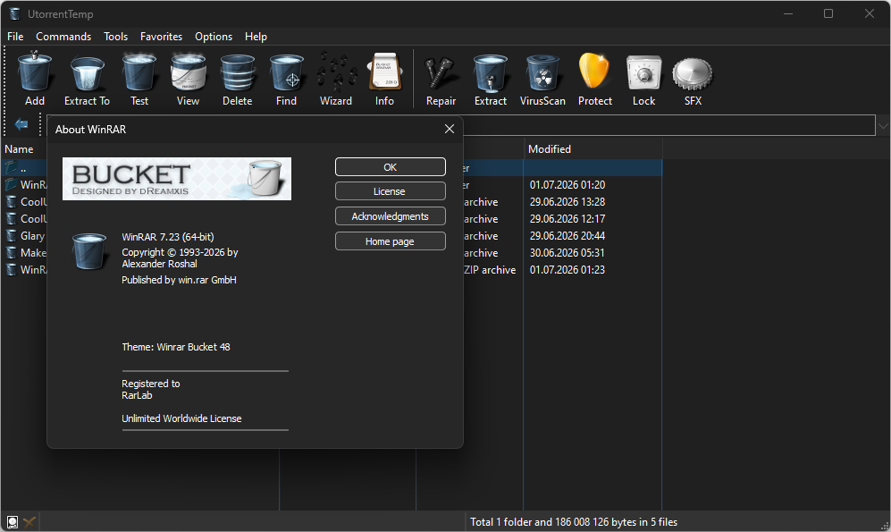This screenshot has width=891, height=532.
Task: Select the Glary file row
Action: [x=25, y=236]
